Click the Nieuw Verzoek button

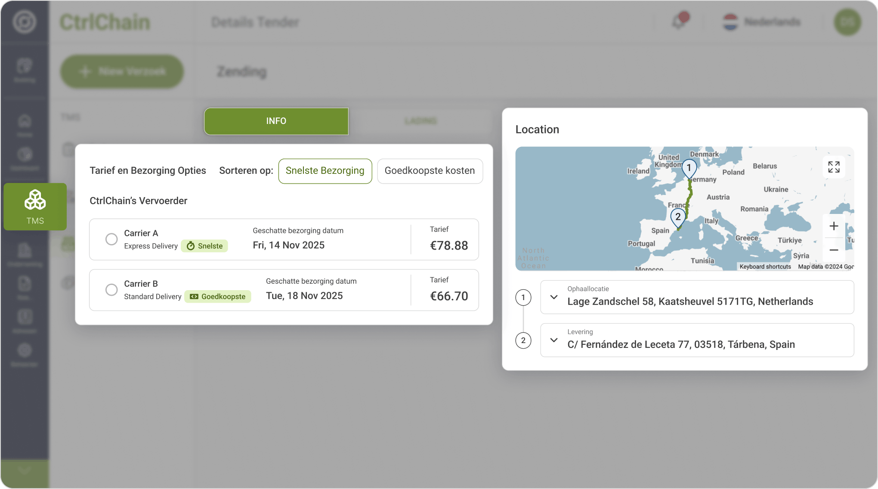coord(122,71)
